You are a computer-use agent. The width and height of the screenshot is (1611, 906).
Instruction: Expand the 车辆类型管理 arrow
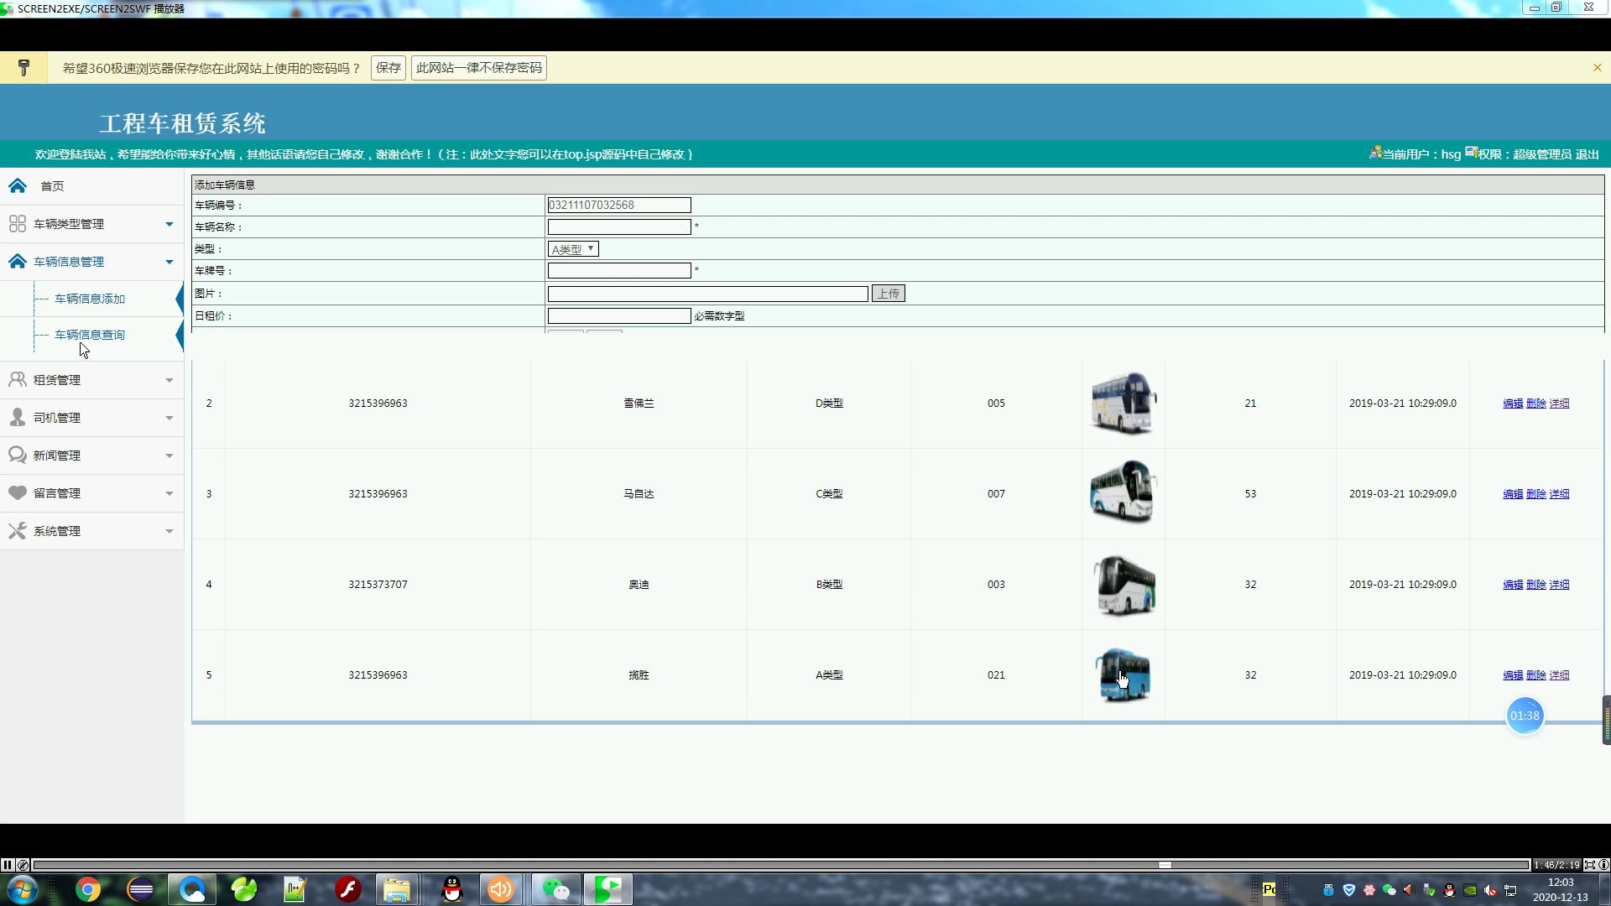169,224
